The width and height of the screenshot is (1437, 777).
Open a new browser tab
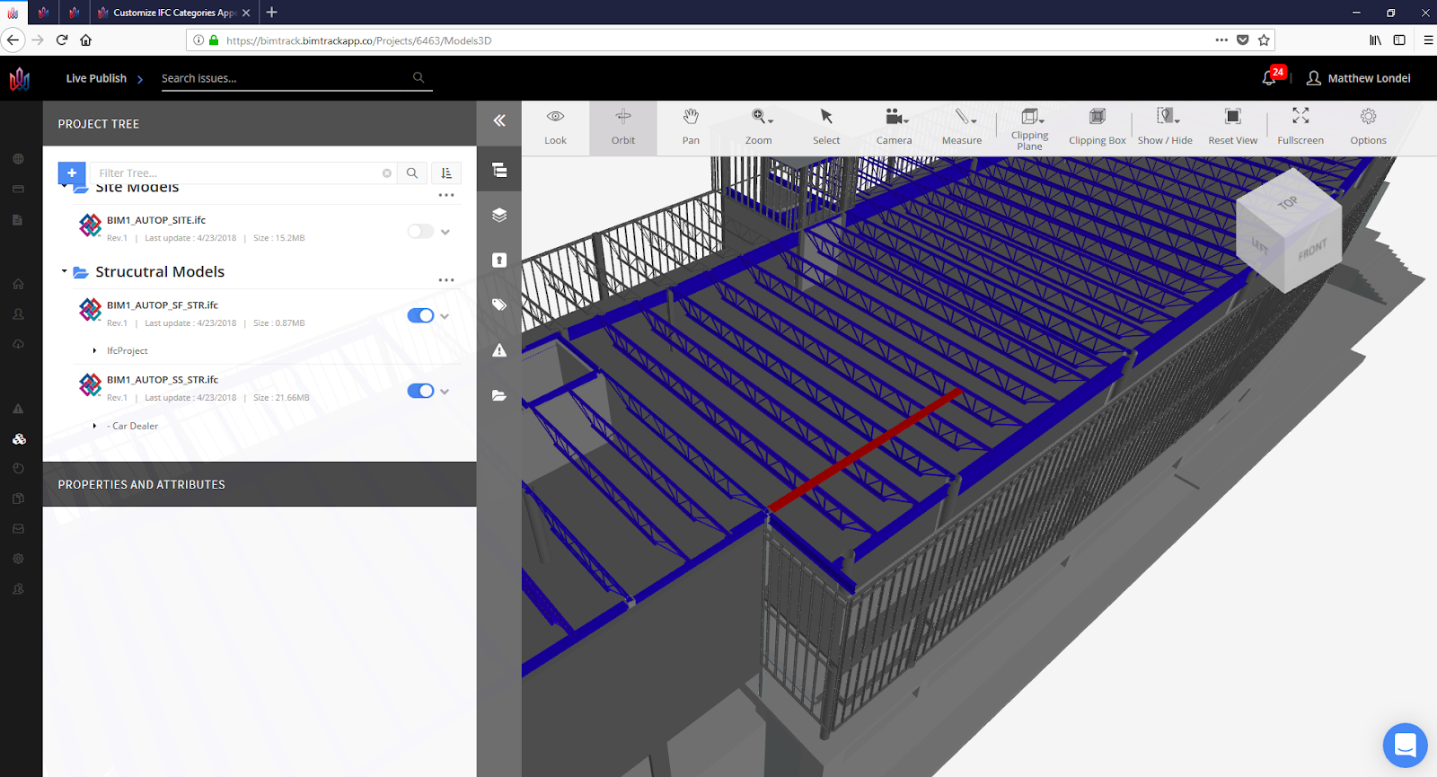coord(272,13)
